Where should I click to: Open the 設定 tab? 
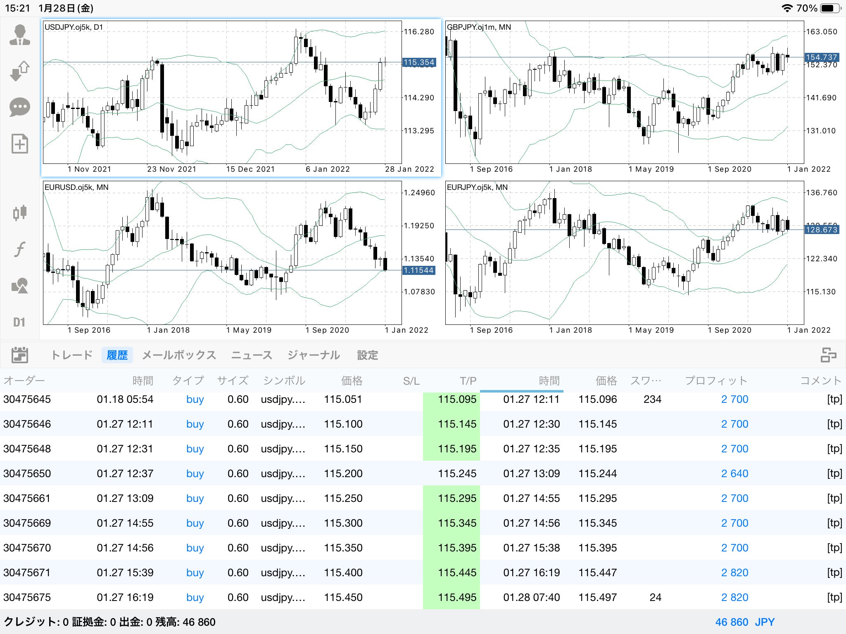point(367,355)
